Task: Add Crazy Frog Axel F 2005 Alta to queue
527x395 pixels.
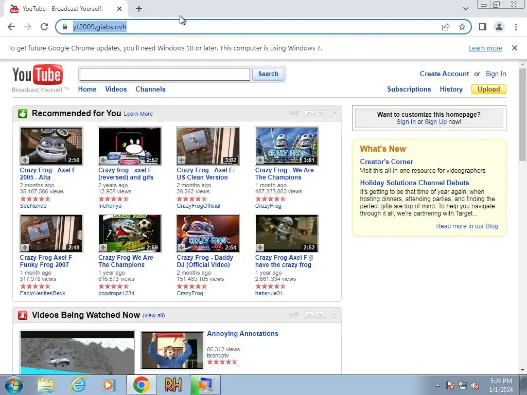Action: click(x=25, y=160)
